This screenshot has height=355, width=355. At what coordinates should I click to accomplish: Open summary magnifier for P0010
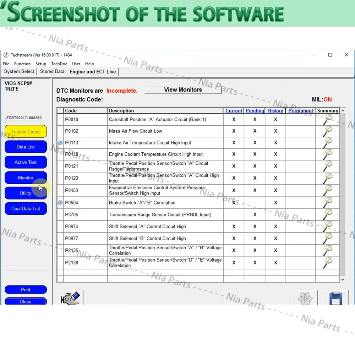tap(327, 120)
